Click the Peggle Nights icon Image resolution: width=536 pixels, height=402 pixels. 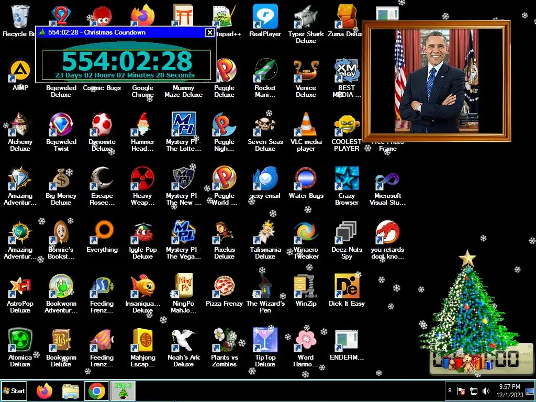(224, 125)
